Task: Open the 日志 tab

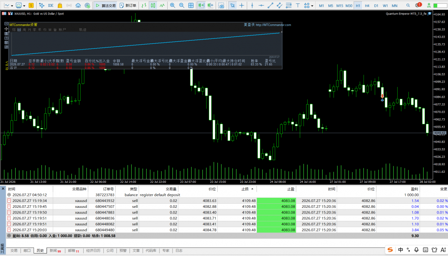Action: tap(179, 251)
